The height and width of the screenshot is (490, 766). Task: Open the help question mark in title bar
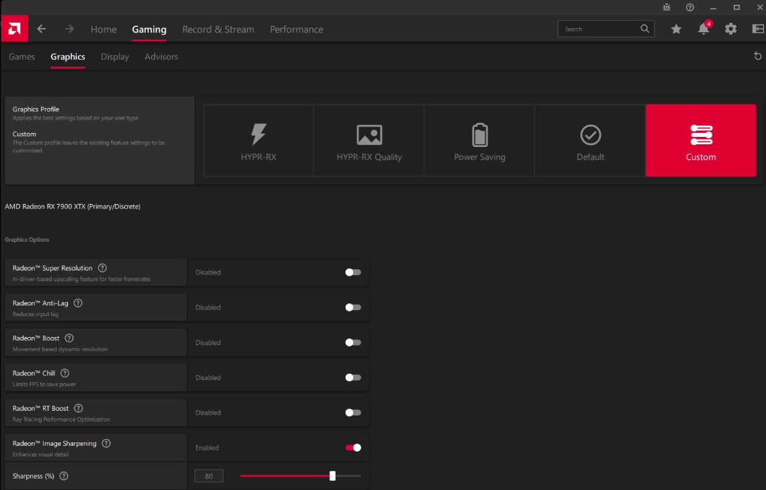coord(689,7)
